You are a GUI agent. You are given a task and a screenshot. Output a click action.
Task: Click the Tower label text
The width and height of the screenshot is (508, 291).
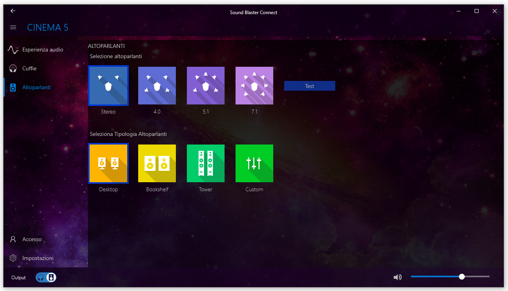point(206,190)
